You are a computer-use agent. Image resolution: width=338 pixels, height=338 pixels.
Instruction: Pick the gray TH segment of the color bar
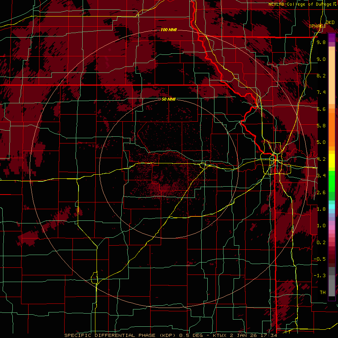click(x=332, y=288)
